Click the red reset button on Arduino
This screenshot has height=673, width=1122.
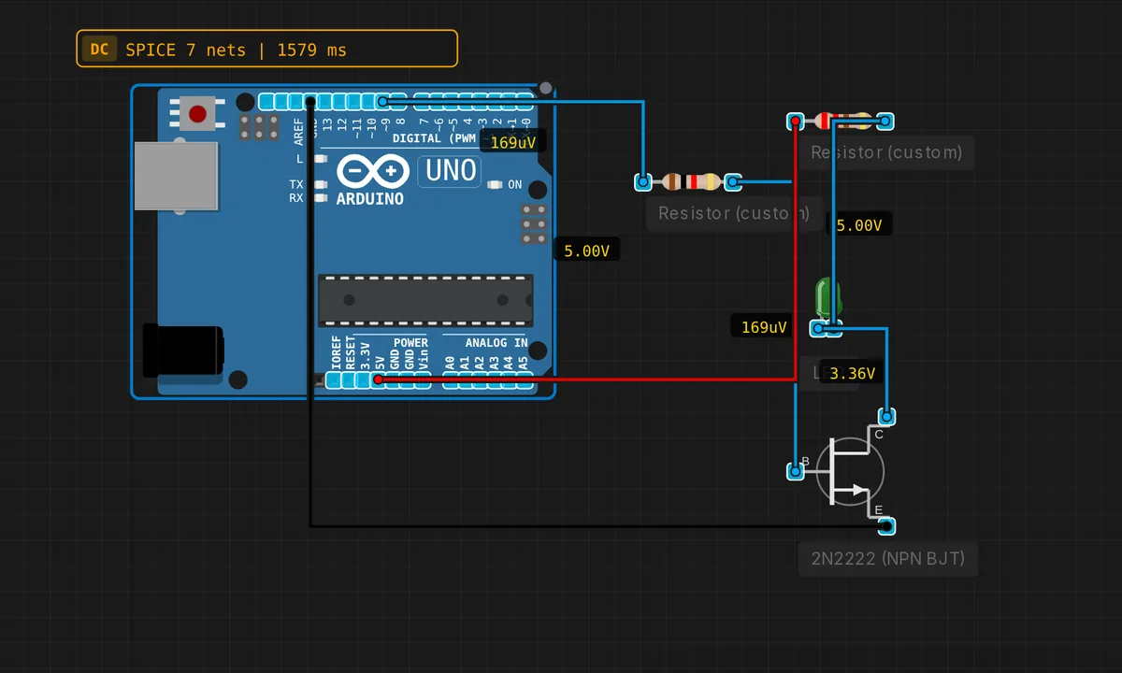pyautogui.click(x=197, y=114)
